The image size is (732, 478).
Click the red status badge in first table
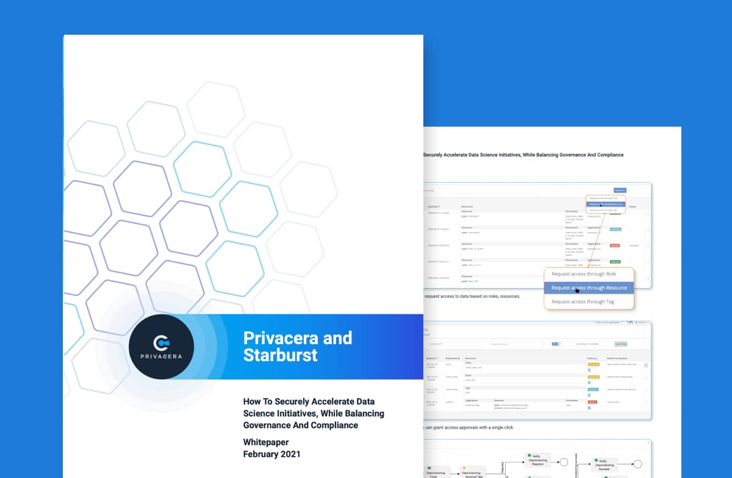615,245
